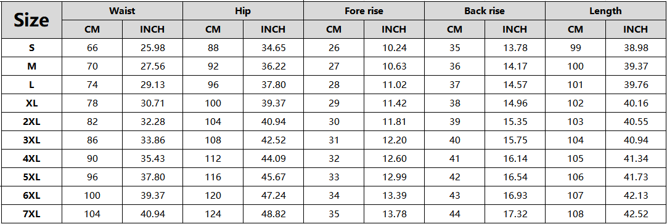Click the Waist column header
The image size is (667, 224).
[x=123, y=10]
